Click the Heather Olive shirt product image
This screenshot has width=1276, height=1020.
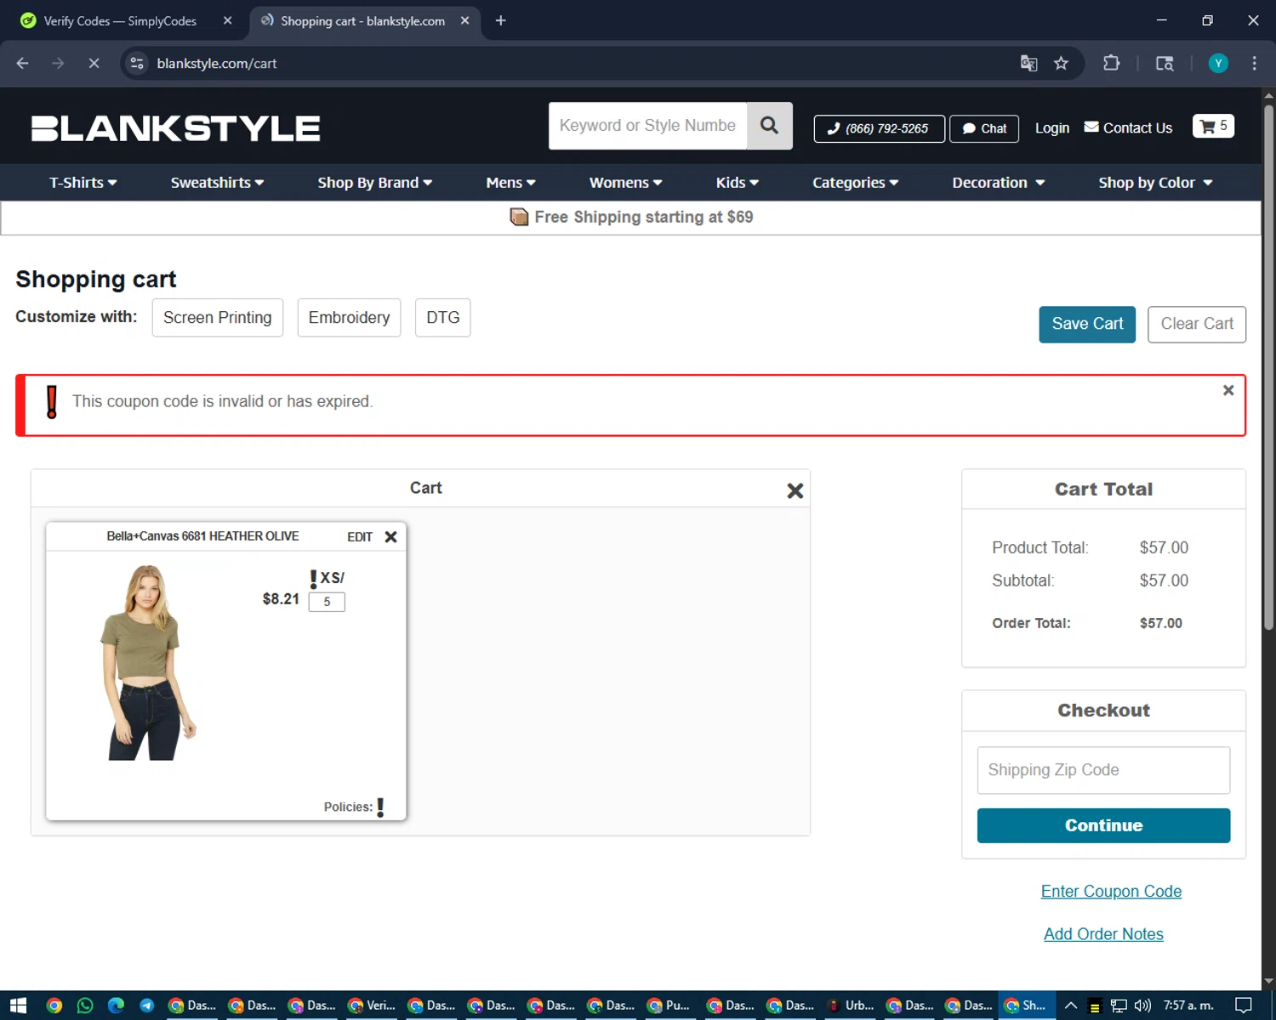click(149, 663)
